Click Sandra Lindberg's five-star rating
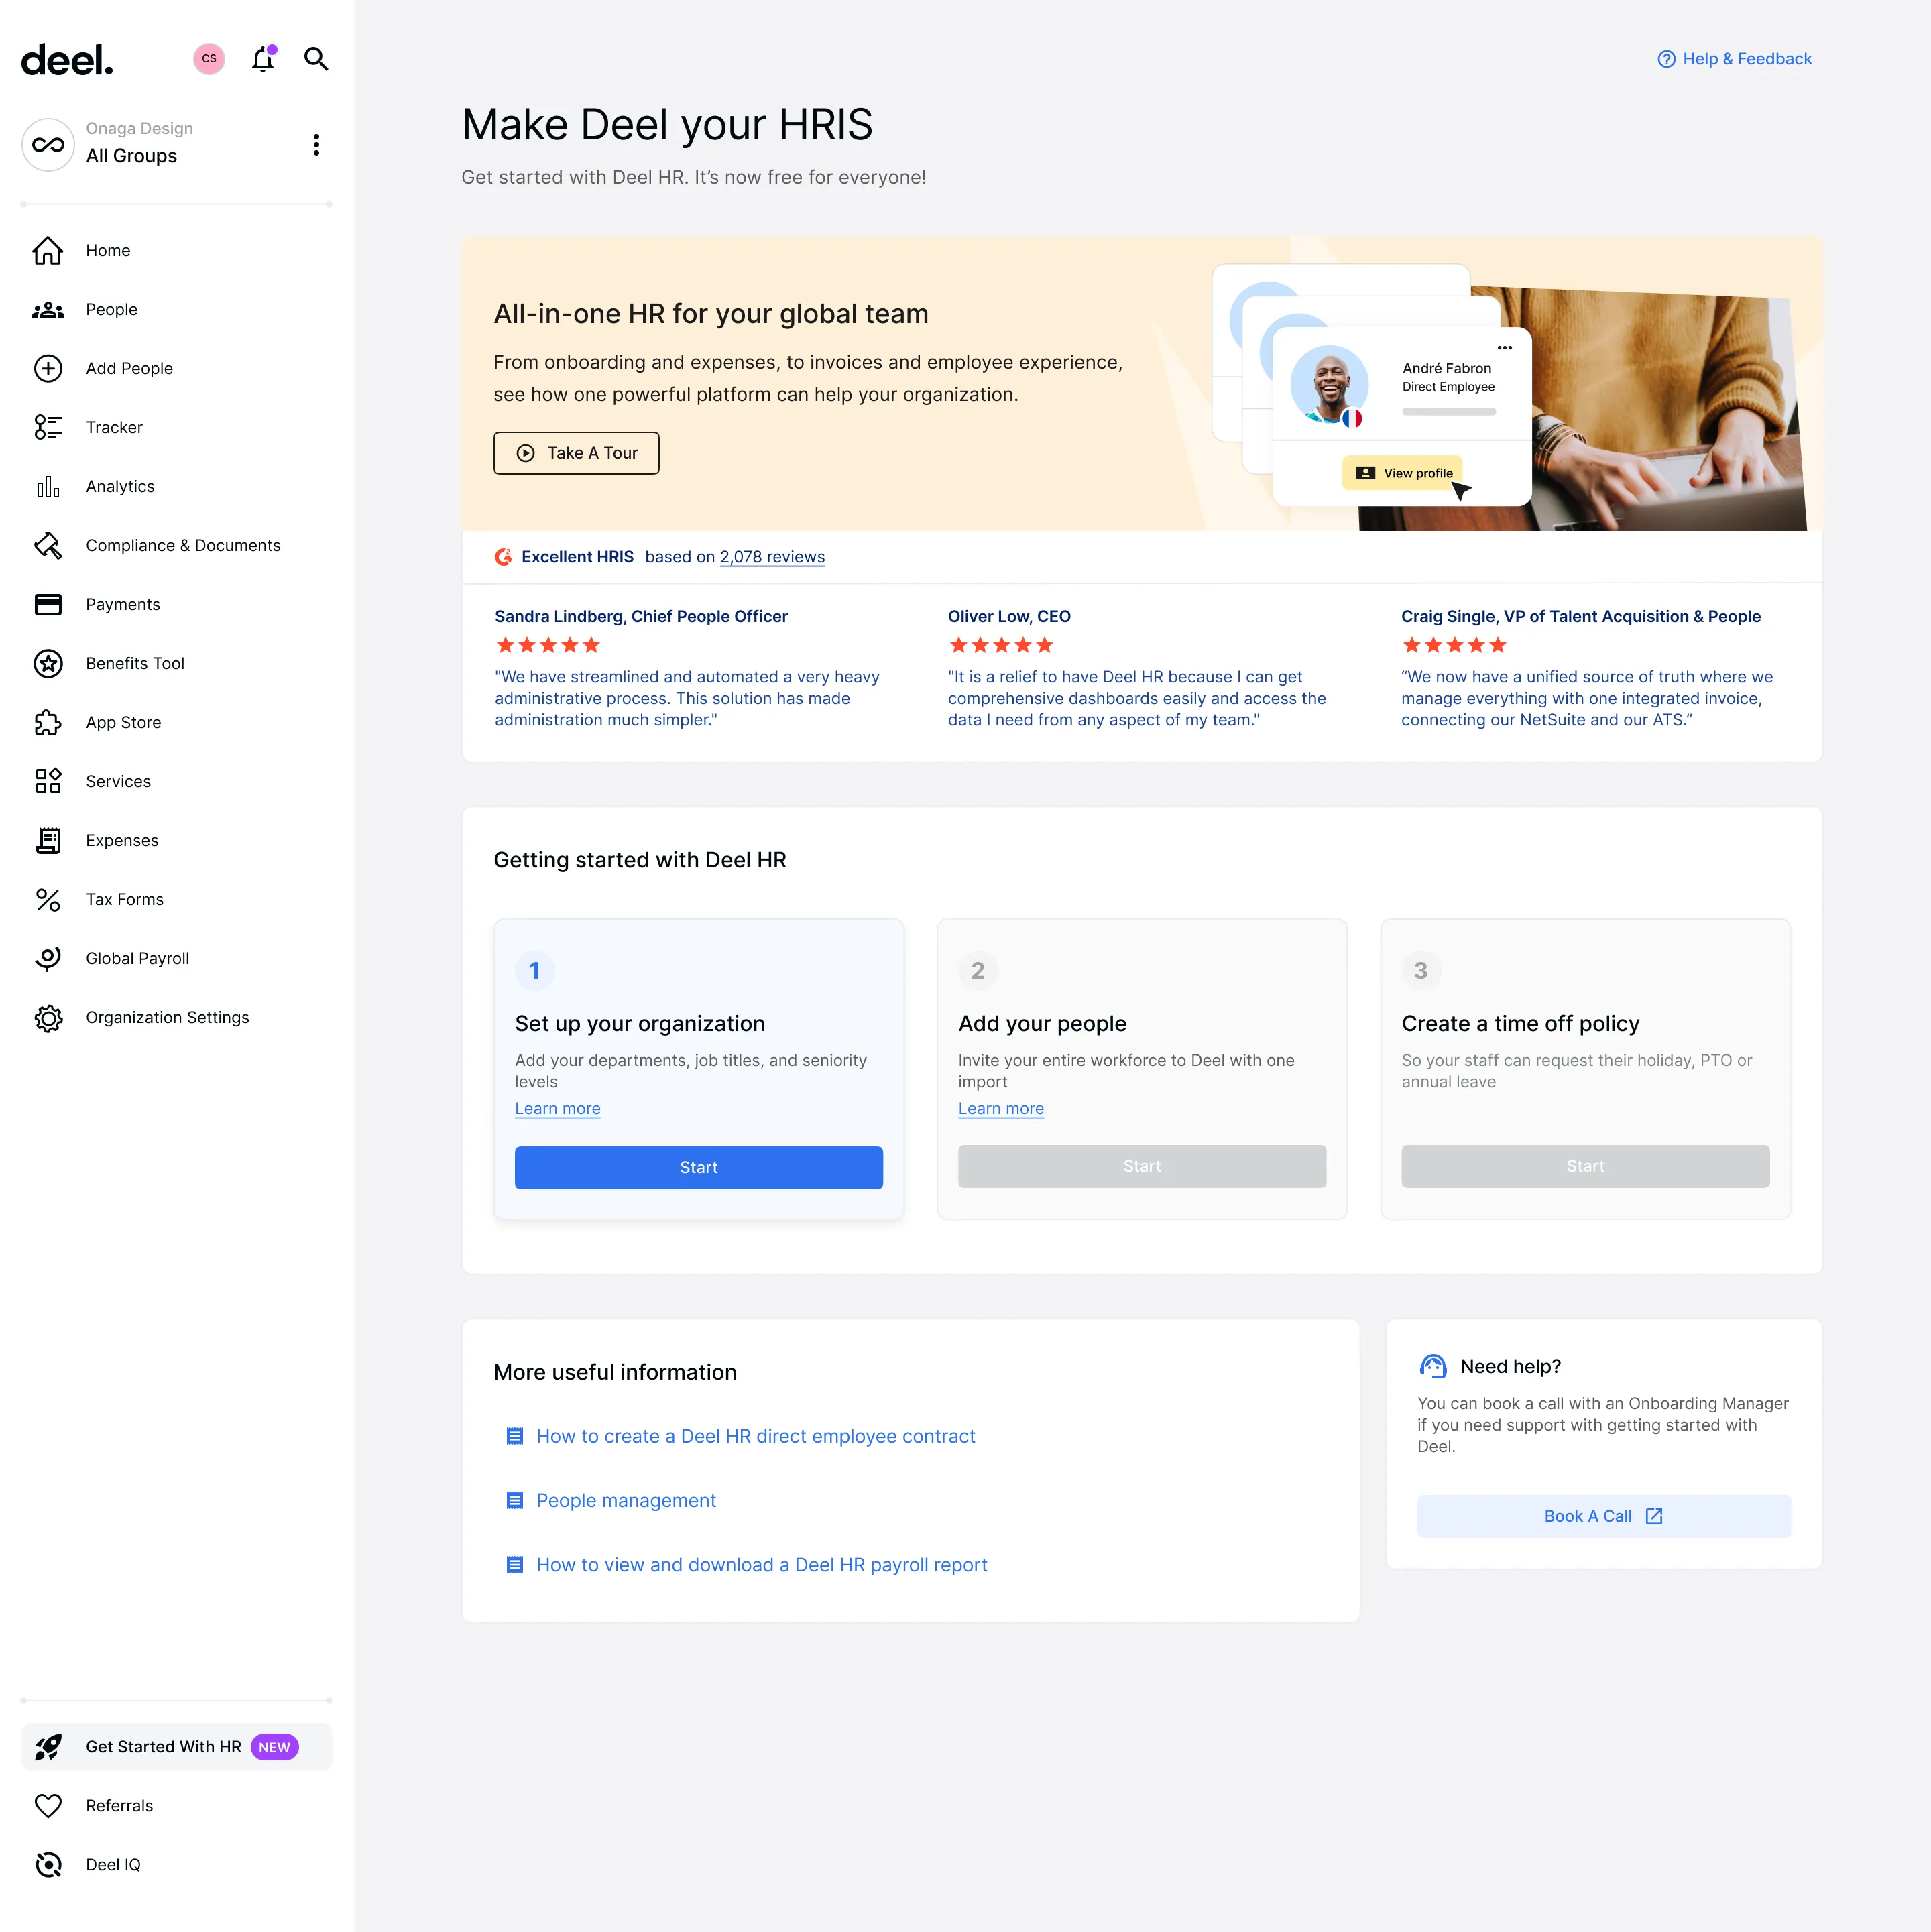The image size is (1931, 1932). click(x=548, y=646)
